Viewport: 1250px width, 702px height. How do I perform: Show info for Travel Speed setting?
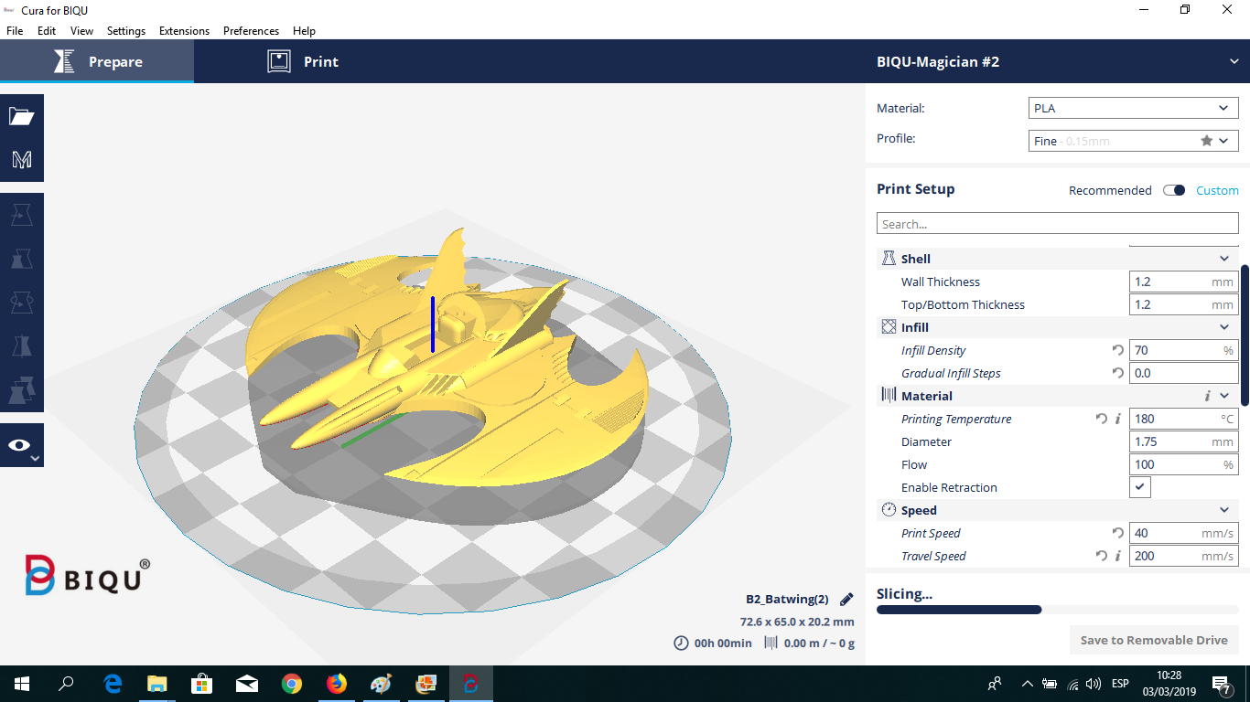click(1117, 556)
